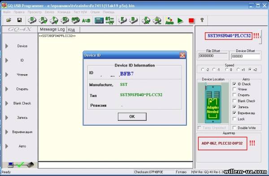The image size is (269, 176).
Task: Click the Adapter Needed socket image
Action: pos(213,103)
